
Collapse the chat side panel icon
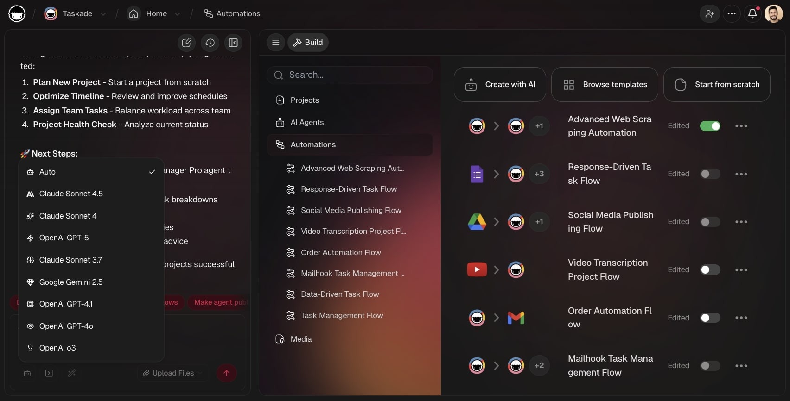tap(234, 43)
